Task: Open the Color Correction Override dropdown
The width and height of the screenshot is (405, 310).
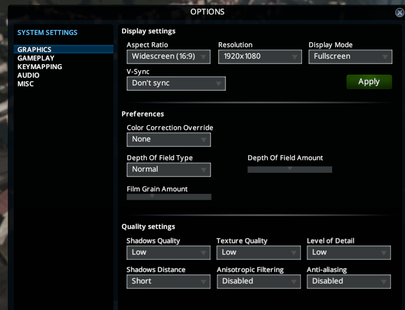Action: tap(169, 139)
